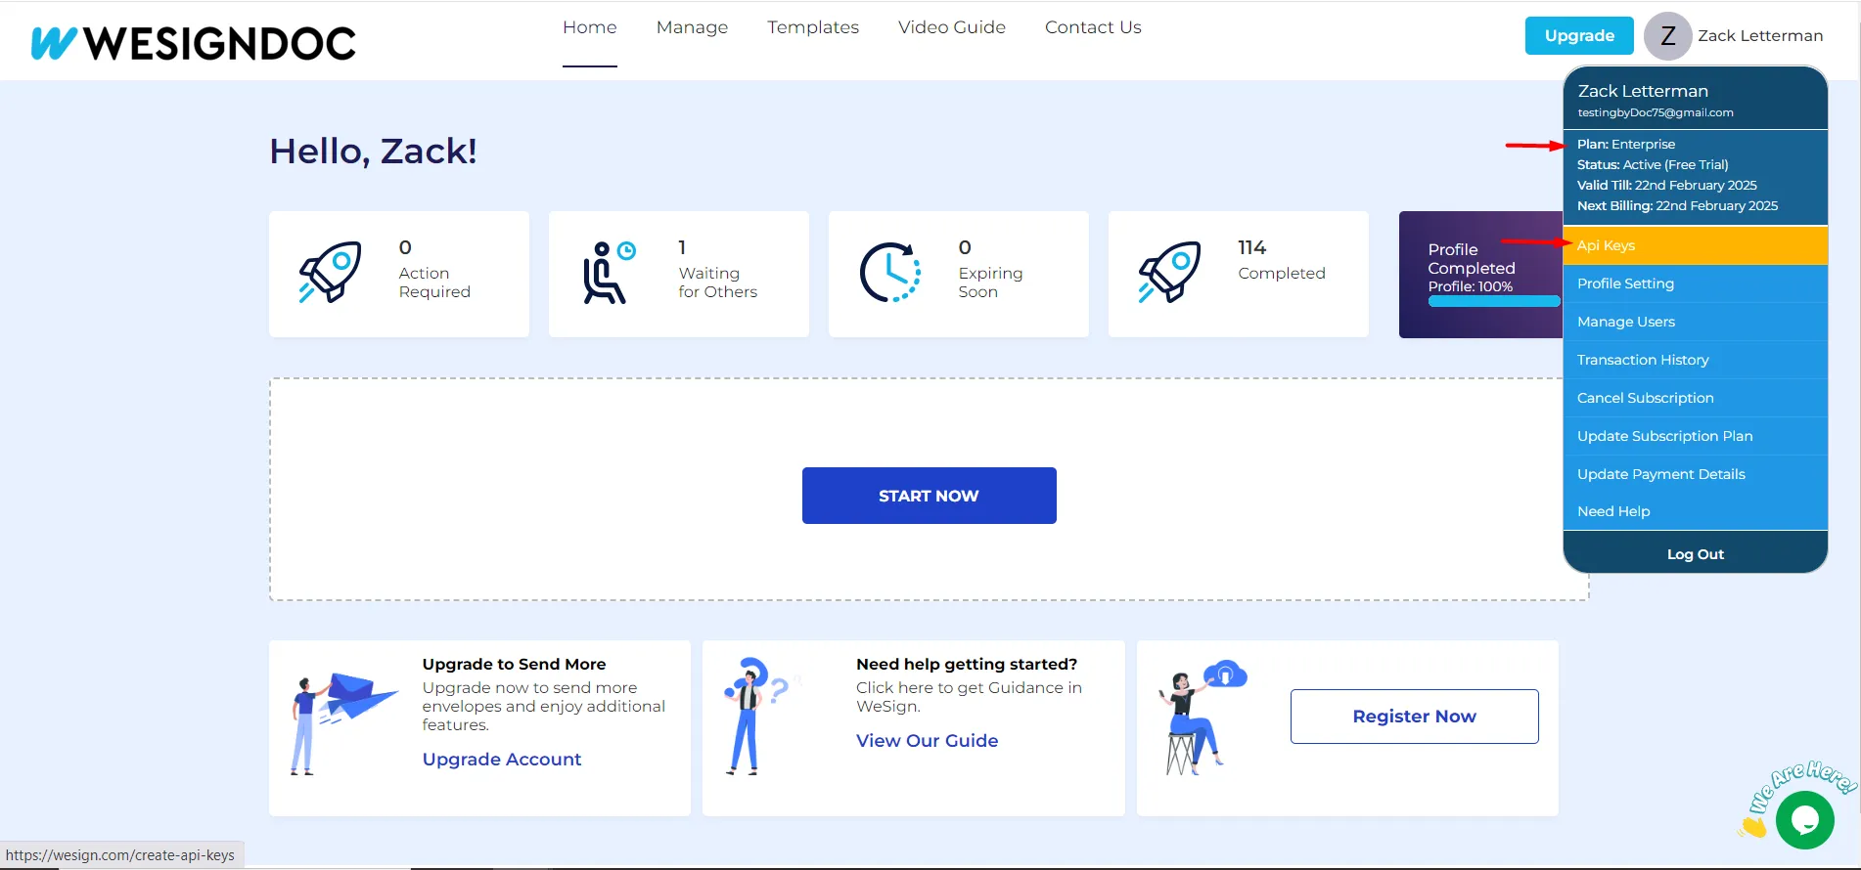Click the WeSignDoc logo
Image resolution: width=1861 pixels, height=870 pixels.
tap(194, 43)
